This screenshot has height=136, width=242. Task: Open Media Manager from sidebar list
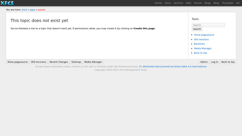(x=203, y=48)
